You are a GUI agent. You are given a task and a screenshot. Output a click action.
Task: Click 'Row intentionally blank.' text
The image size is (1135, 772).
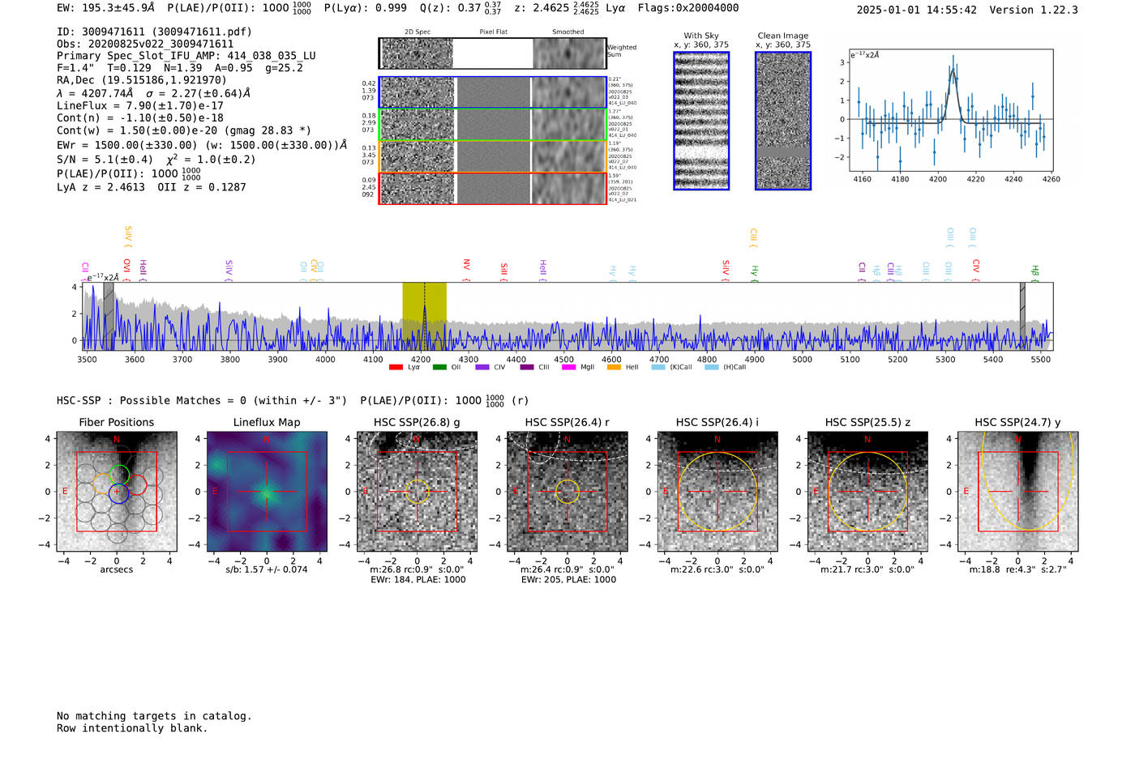(x=132, y=728)
